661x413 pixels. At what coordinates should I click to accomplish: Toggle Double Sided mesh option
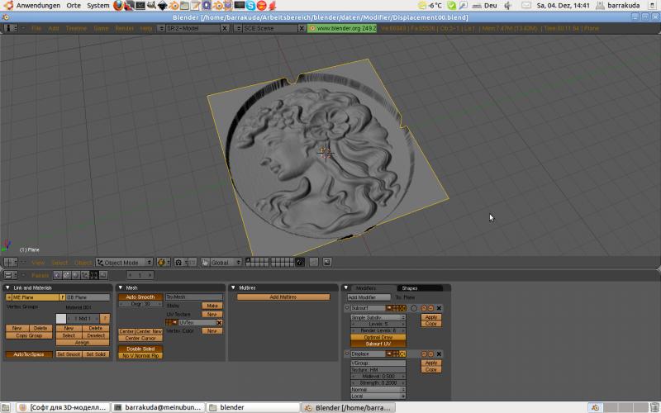[140, 349]
